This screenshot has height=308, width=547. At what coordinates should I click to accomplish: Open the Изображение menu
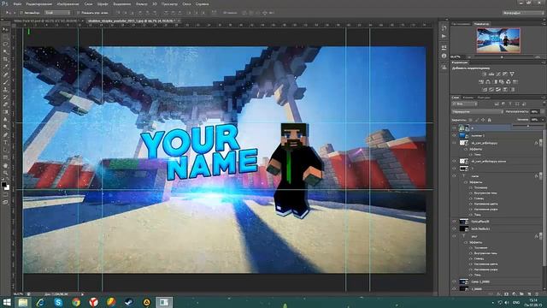[x=68, y=4]
